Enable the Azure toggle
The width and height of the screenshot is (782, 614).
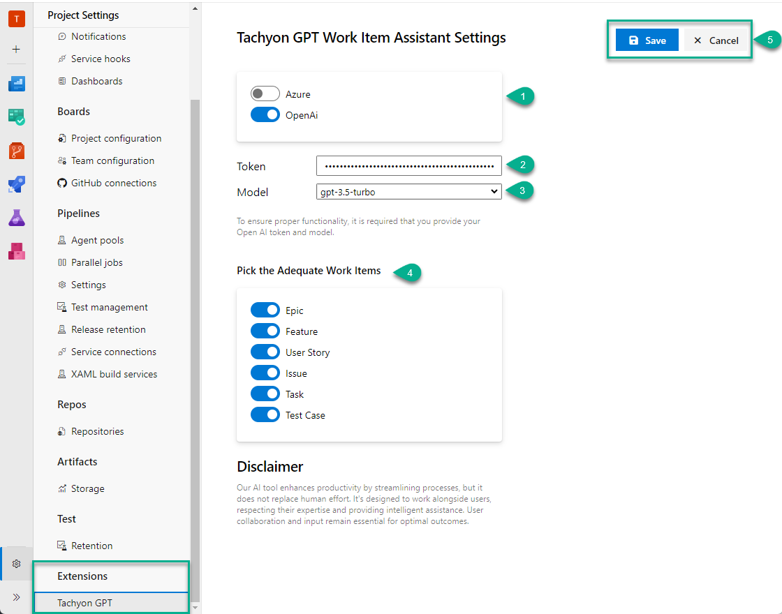click(265, 93)
